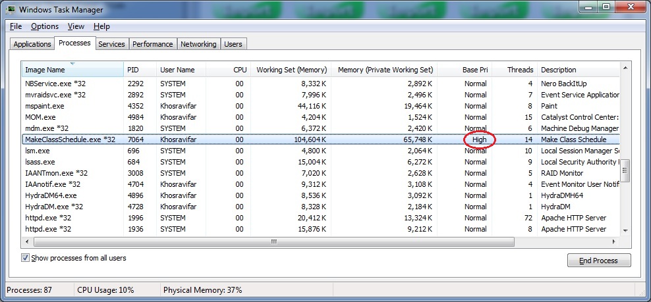Viewport: 651px width, 302px height.
Task: Switch to the Services tab
Action: click(x=111, y=44)
